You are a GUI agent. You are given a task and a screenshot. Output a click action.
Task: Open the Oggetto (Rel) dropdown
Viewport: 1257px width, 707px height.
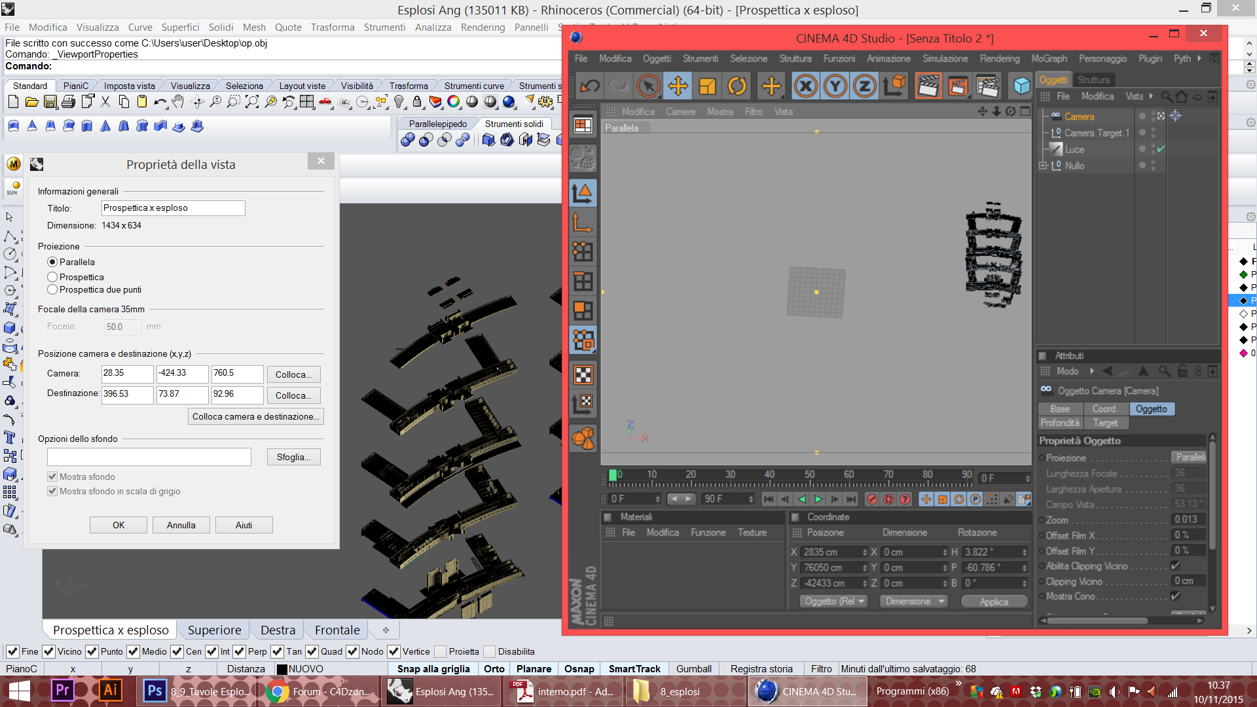click(834, 601)
